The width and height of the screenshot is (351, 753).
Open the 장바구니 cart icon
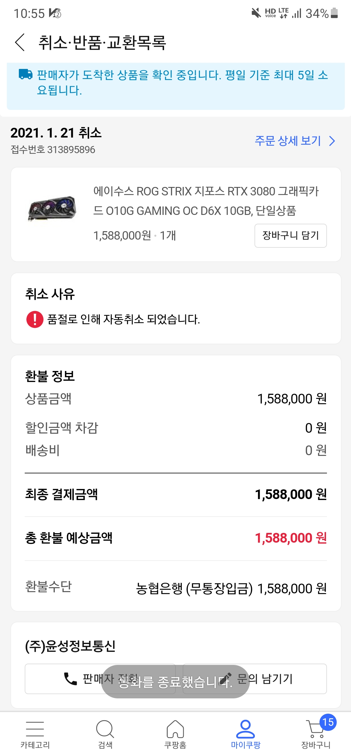[315, 730]
